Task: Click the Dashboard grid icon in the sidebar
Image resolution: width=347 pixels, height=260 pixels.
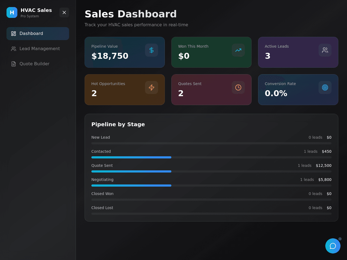Action: [14, 34]
